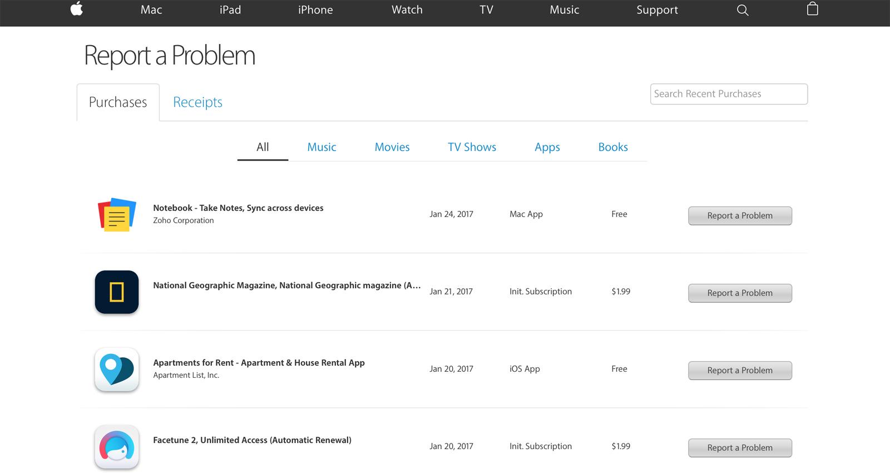Viewport: 890px width, 473px height.
Task: Filter purchases by Apps
Action: pos(547,147)
